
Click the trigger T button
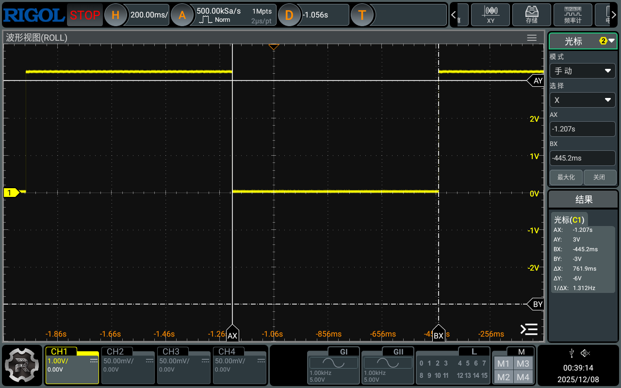(x=361, y=15)
